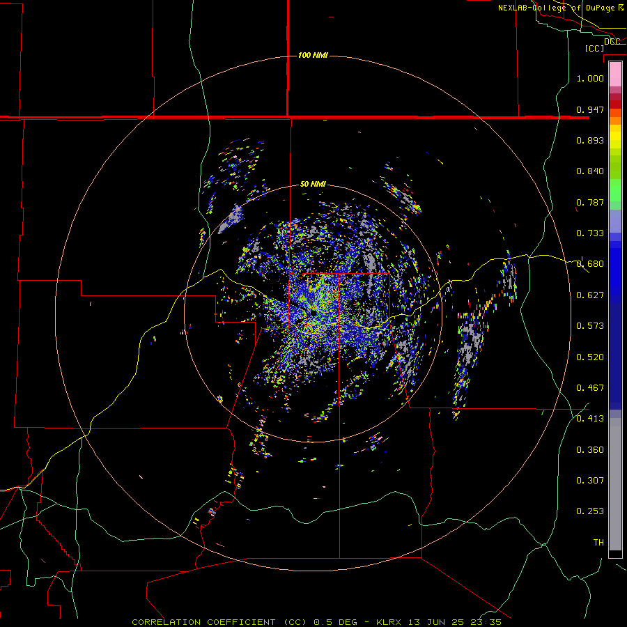Click the 0.947 scale value
This screenshot has height=627, width=627.
[x=590, y=109]
